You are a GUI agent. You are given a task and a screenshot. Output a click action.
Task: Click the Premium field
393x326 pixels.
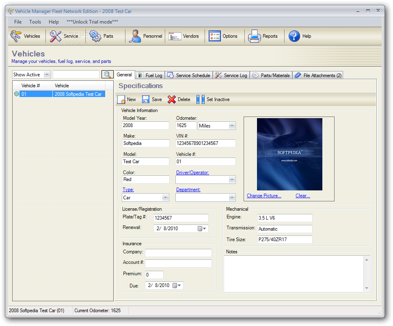point(154,274)
